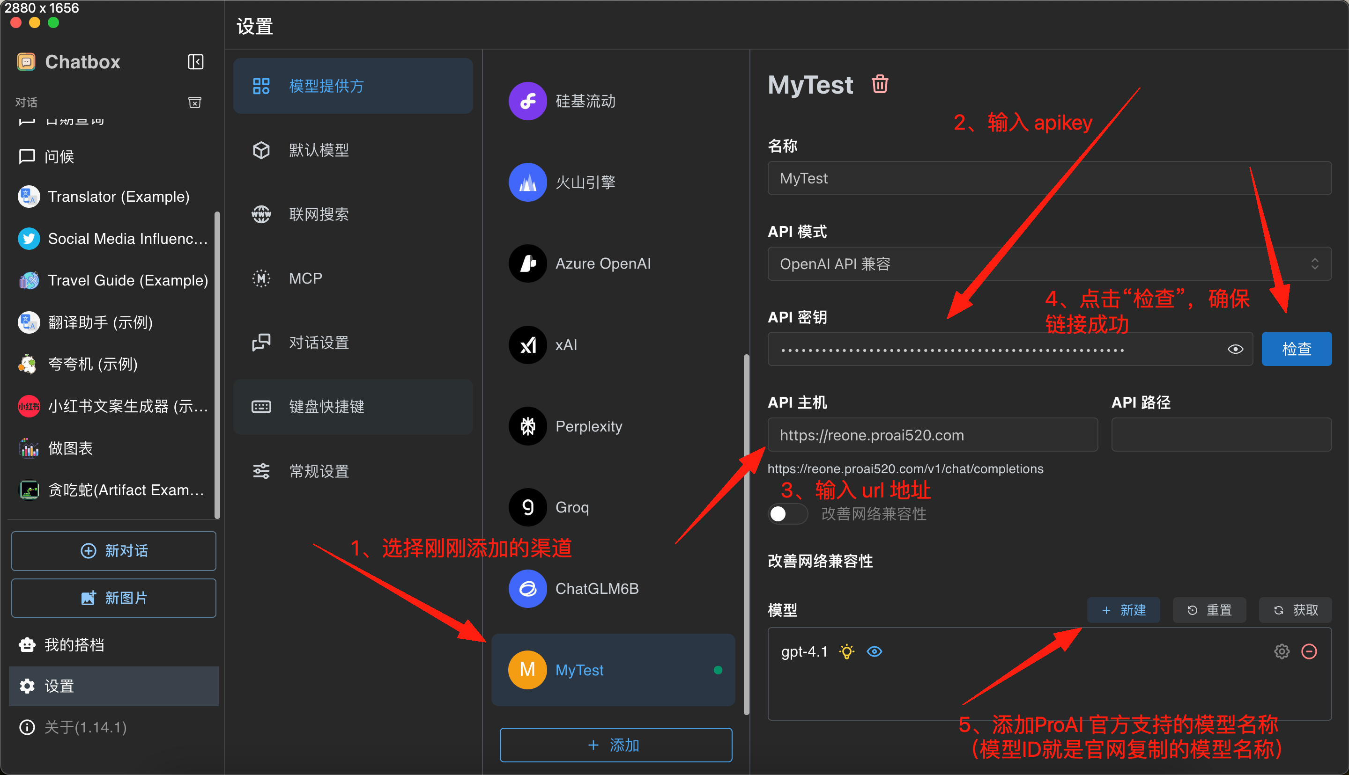
Task: Remove gpt-4.1 model with minus icon
Action: [1309, 651]
